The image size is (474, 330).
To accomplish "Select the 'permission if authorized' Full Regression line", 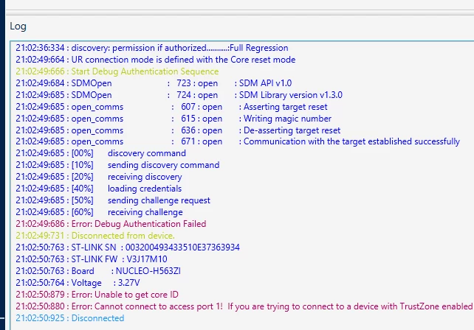I will tap(152, 48).
